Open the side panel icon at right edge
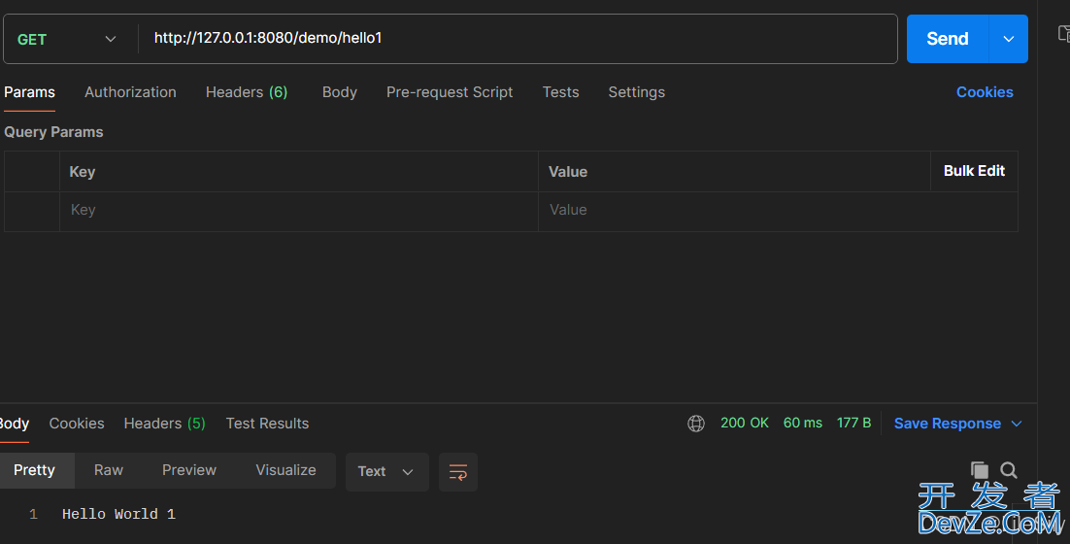 1063,33
